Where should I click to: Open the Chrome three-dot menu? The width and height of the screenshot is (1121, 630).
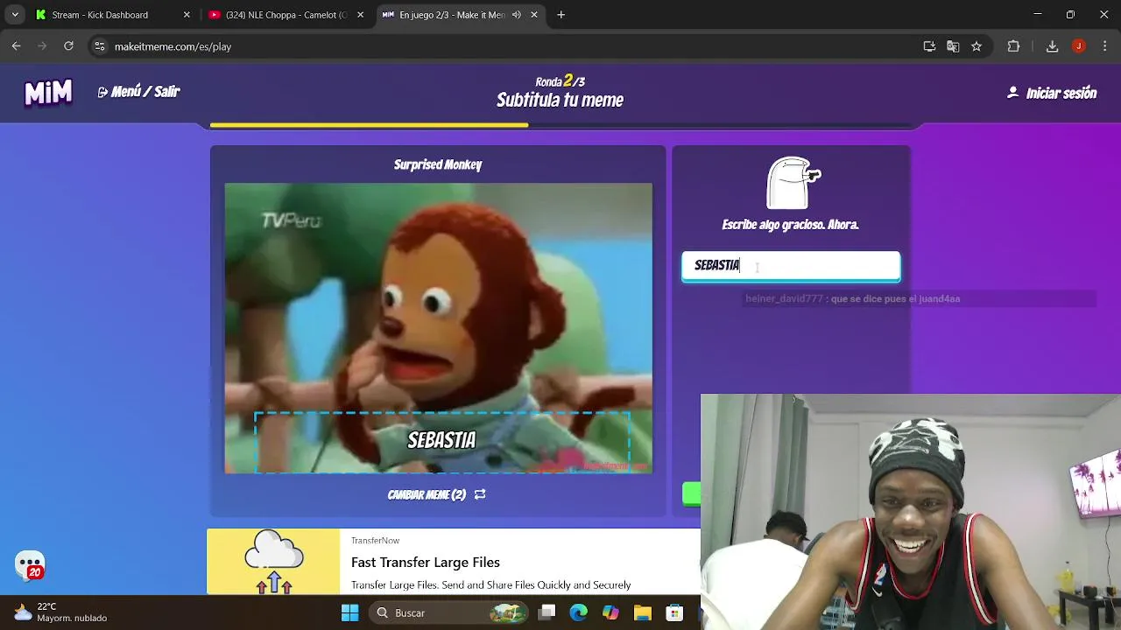tap(1104, 46)
